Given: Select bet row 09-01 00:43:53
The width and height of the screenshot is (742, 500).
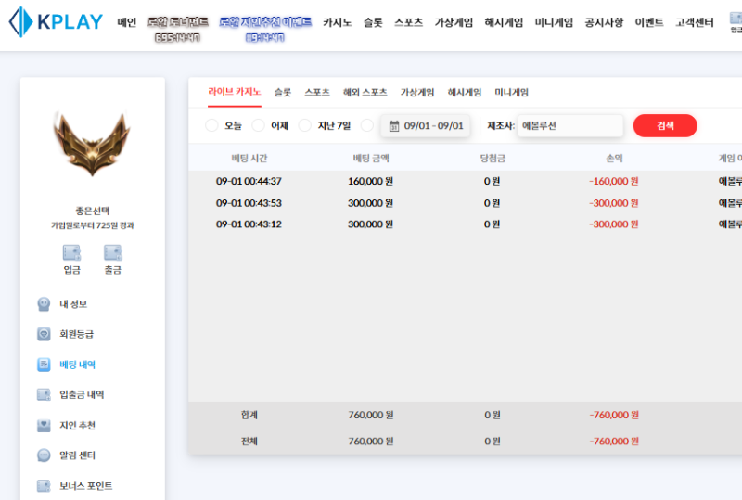Looking at the screenshot, I should point(466,203).
